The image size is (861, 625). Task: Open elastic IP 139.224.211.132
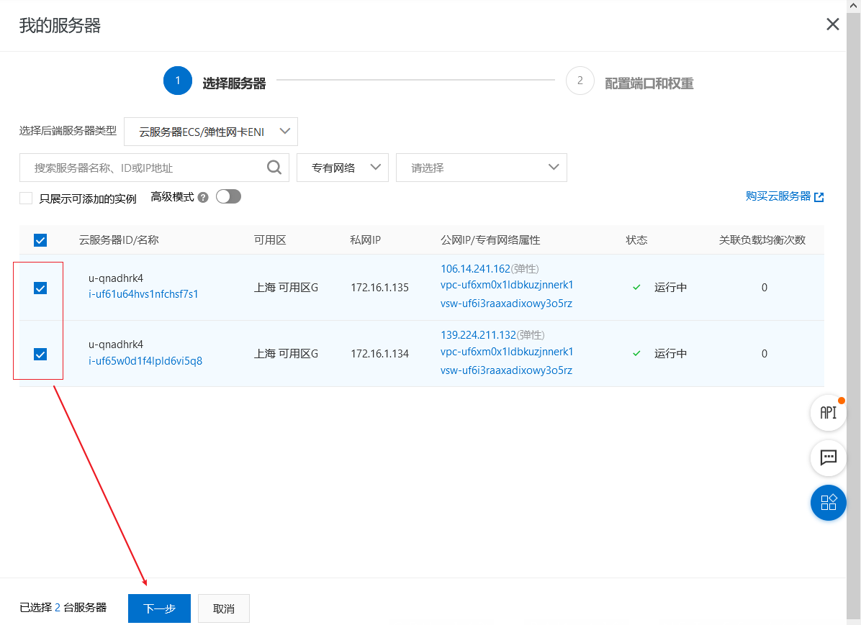point(478,334)
